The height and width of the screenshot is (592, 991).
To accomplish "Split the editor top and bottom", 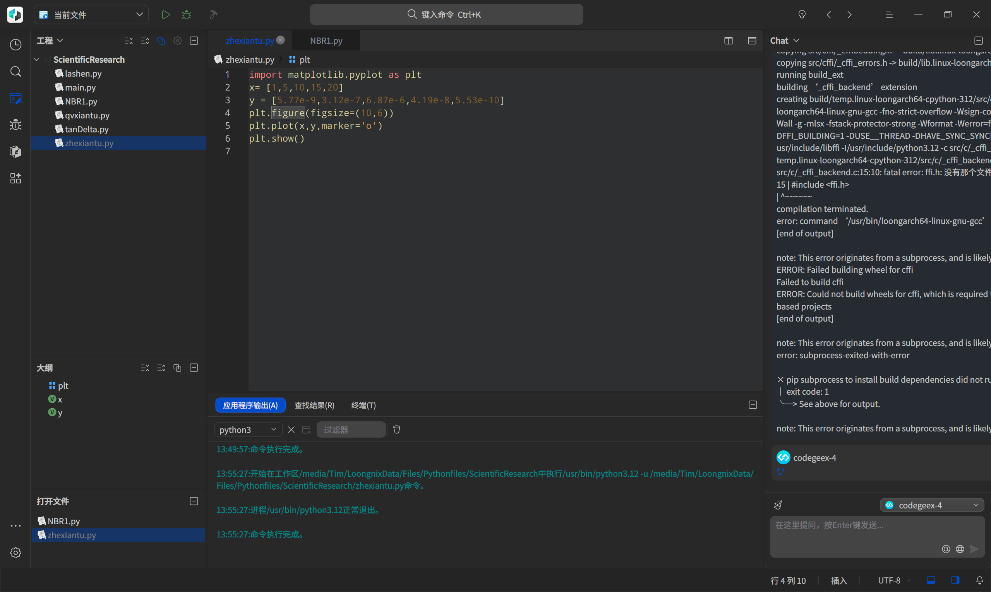I will click(x=752, y=41).
